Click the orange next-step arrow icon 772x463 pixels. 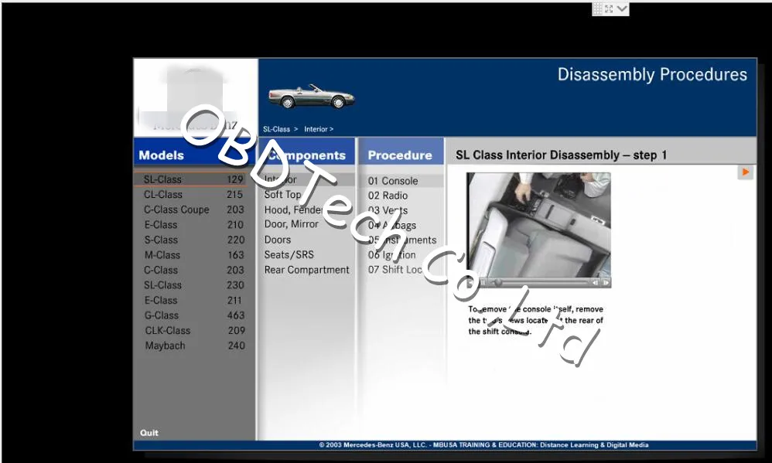point(746,172)
